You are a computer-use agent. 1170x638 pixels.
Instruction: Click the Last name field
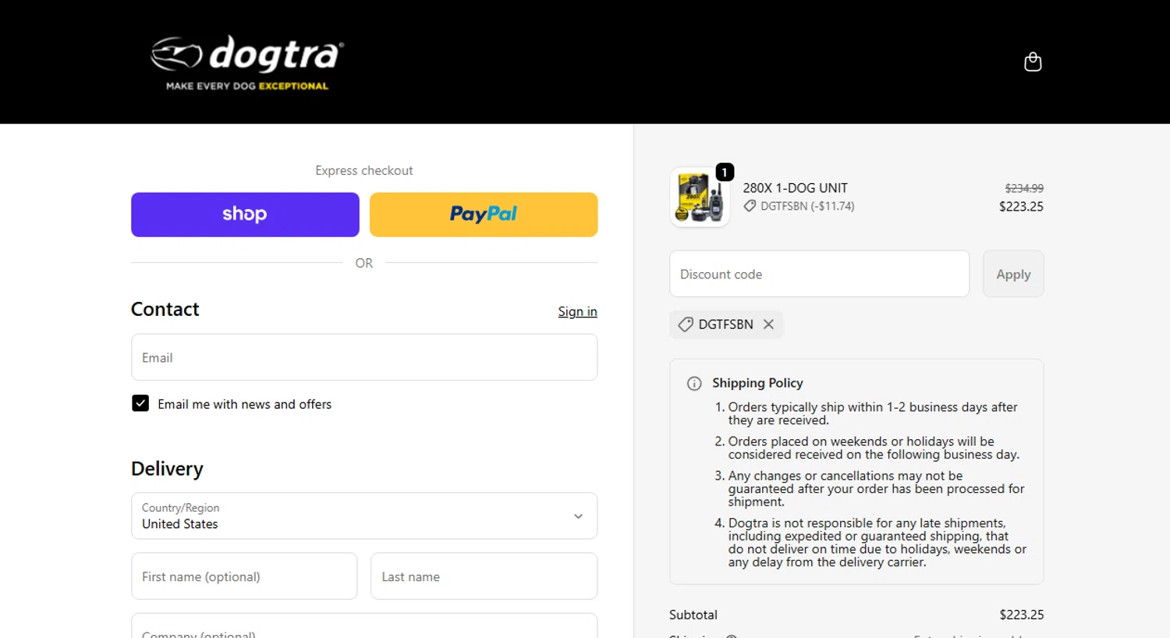(x=484, y=576)
